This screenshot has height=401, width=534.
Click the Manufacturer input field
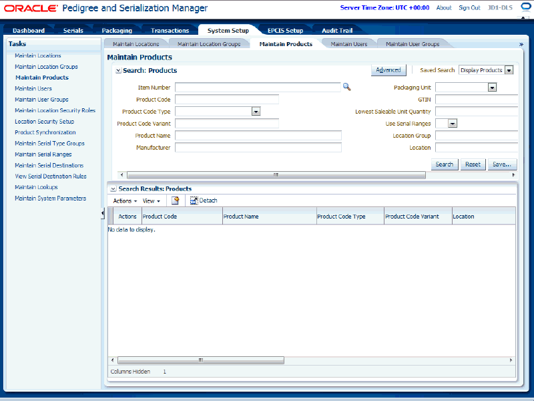(x=258, y=147)
